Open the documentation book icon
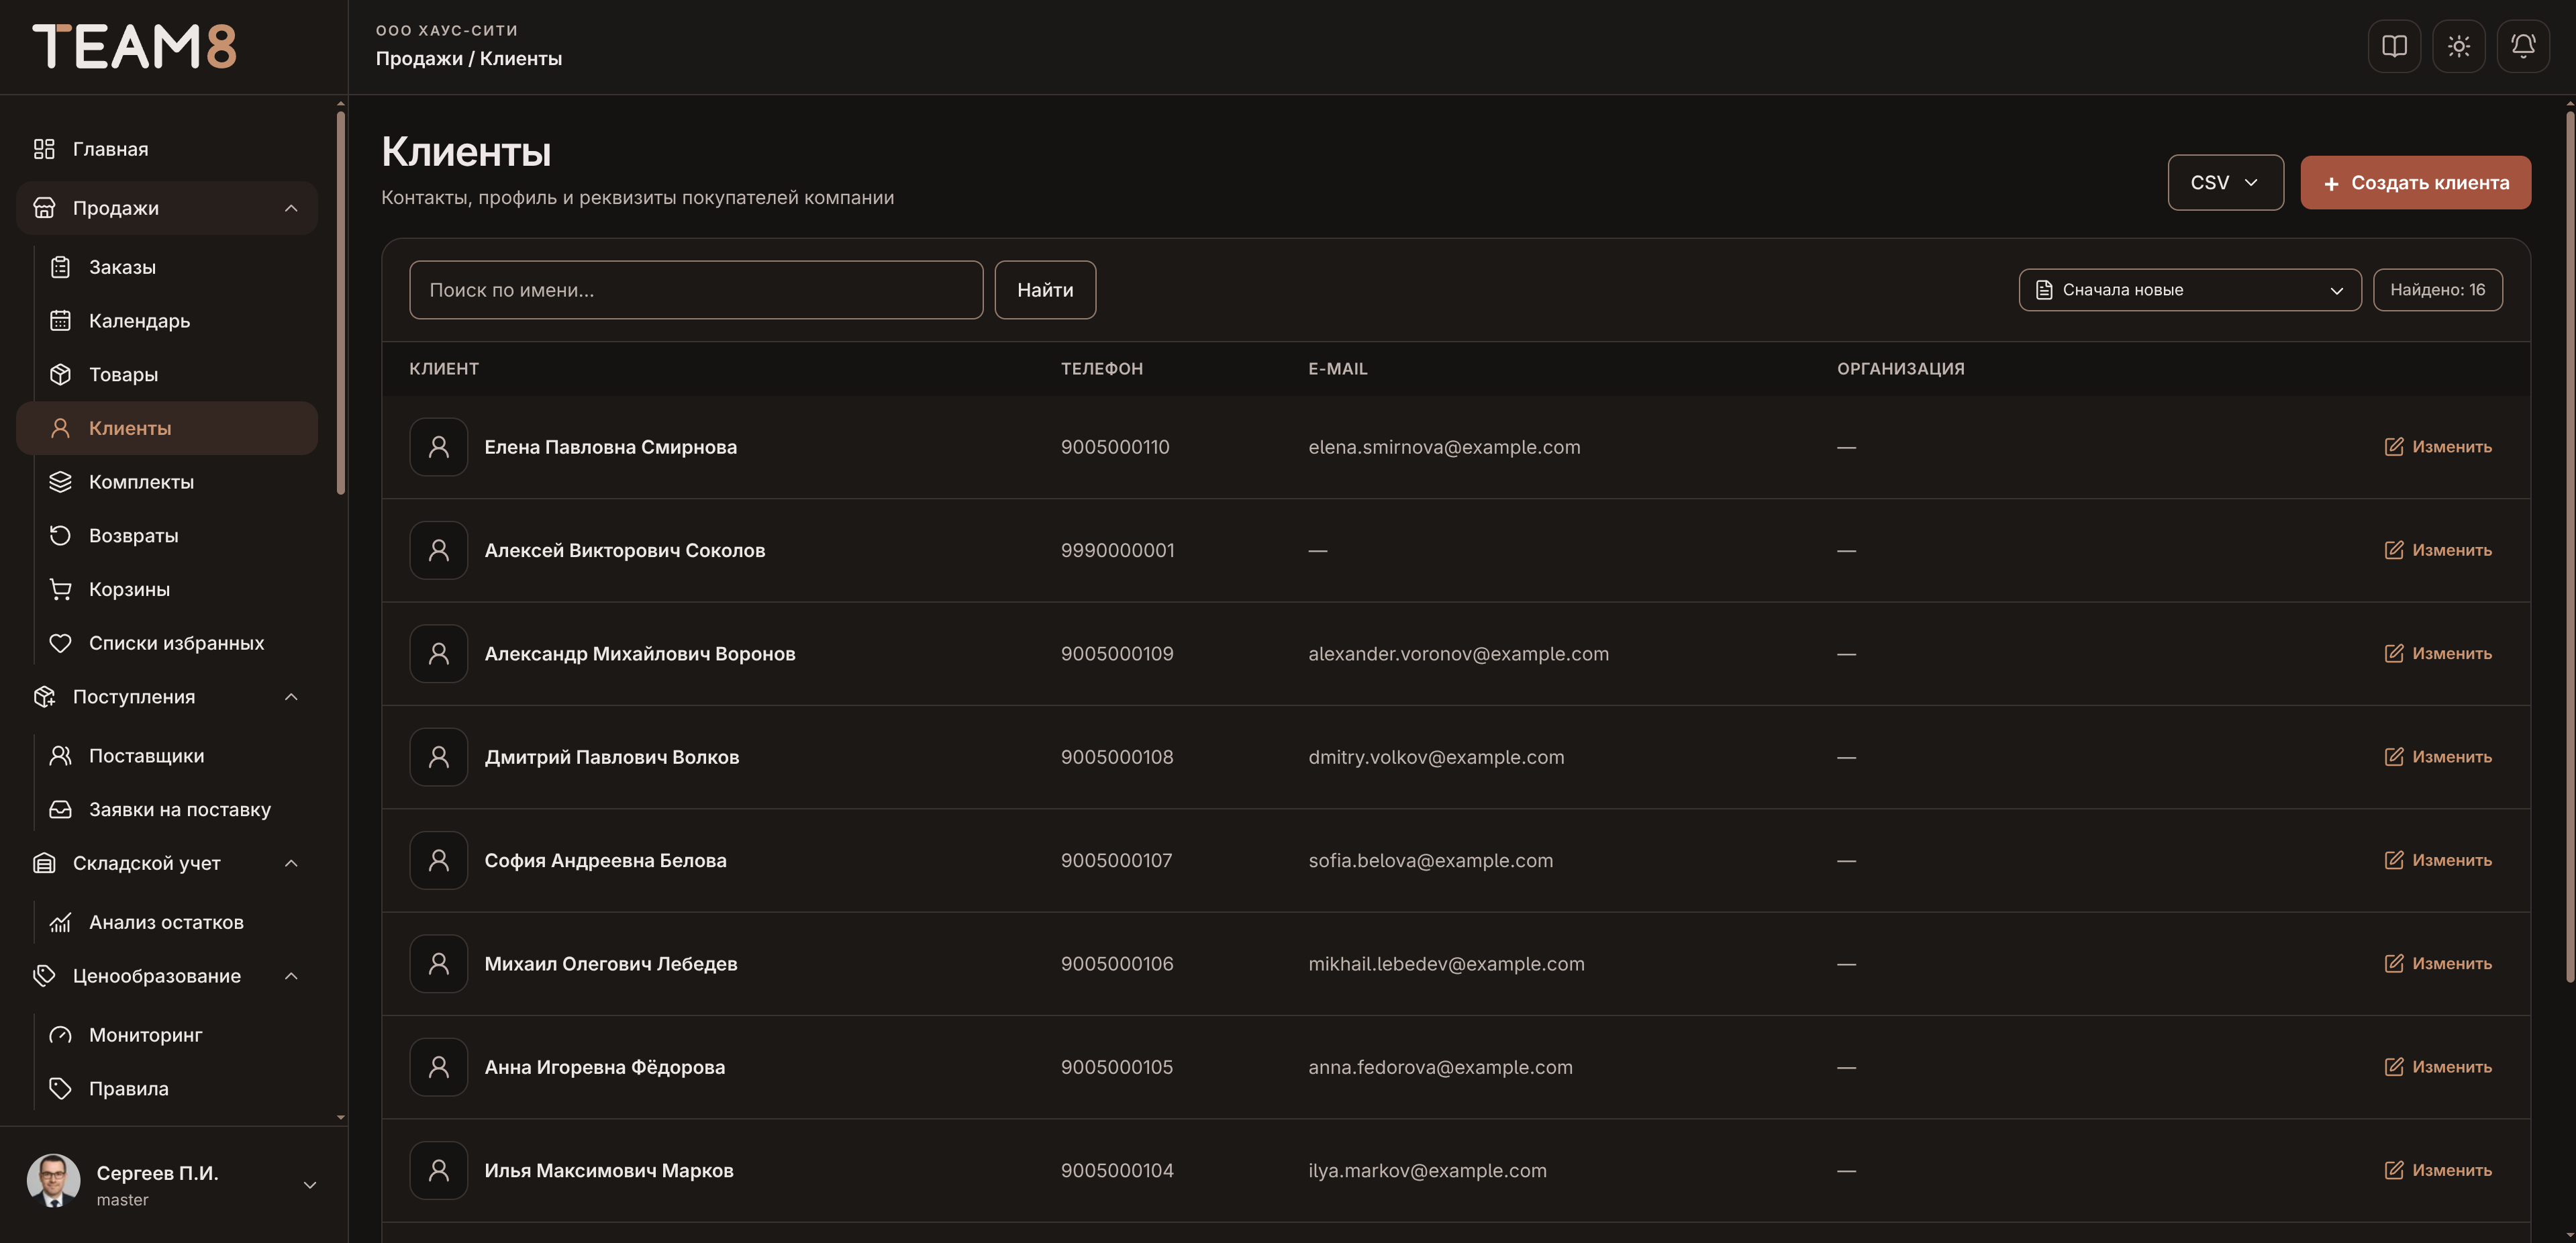 (2394, 46)
